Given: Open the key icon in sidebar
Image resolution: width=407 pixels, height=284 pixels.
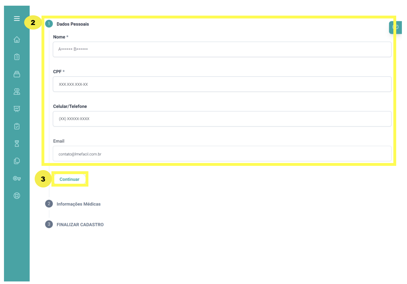Looking at the screenshot, I should coord(17,178).
